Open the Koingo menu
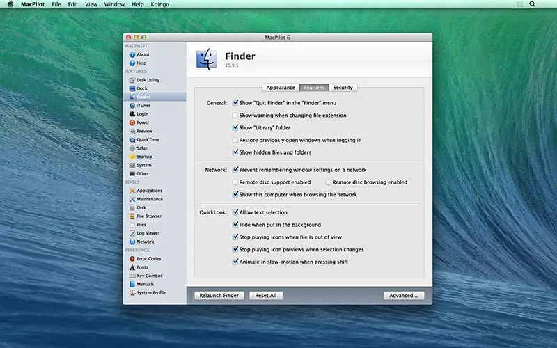This screenshot has height=348, width=557. [160, 4]
